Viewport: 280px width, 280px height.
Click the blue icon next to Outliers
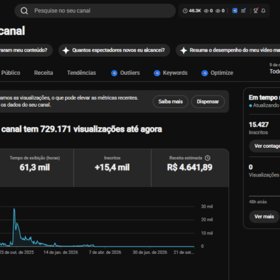(114, 73)
